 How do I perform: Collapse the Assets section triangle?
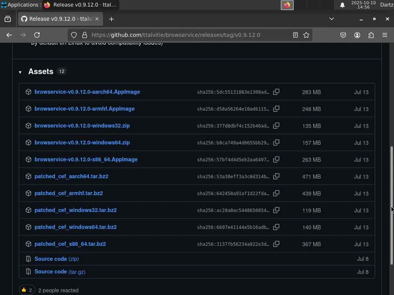(x=20, y=72)
